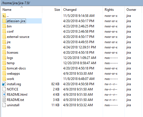The height and width of the screenshot is (117, 143).
Task: Click the webapps folder icon
Action: (4, 74)
